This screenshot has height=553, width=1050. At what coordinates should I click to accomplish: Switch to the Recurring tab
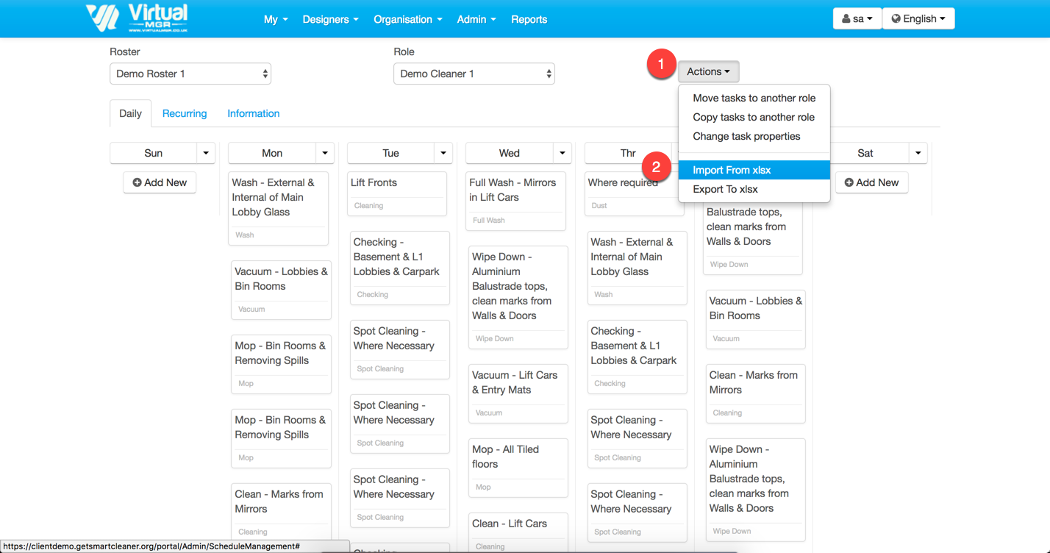click(185, 113)
